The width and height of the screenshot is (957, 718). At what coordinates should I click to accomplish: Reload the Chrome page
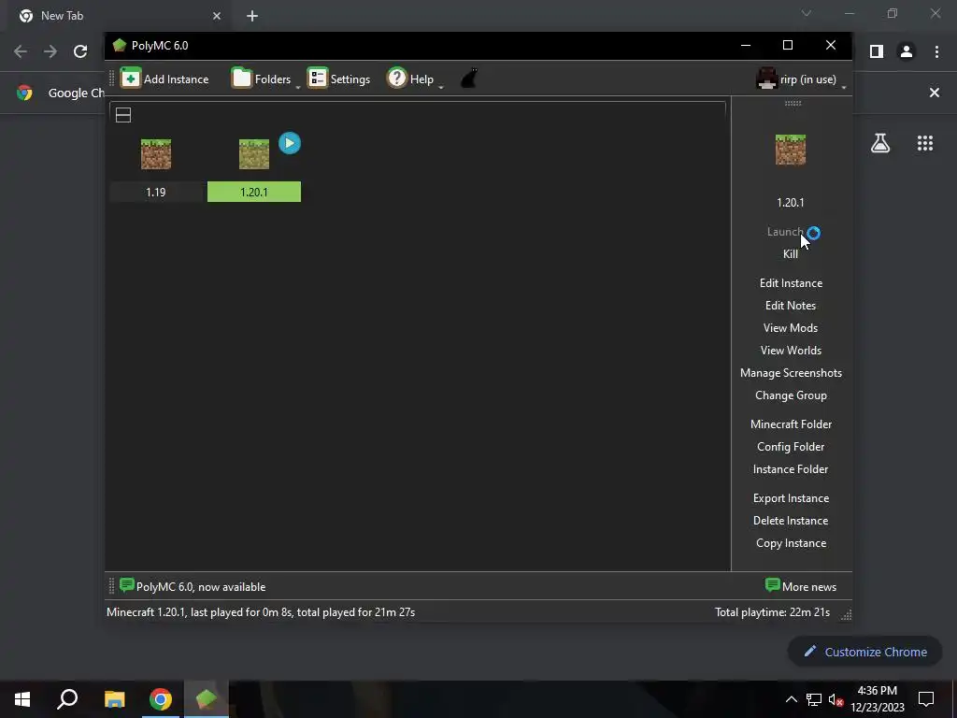(x=80, y=51)
